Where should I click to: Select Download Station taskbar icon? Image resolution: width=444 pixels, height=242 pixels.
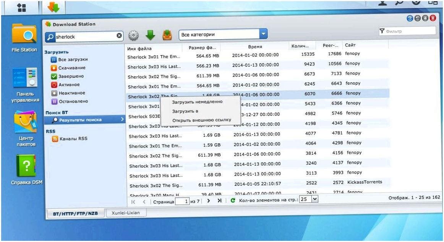tap(53, 7)
